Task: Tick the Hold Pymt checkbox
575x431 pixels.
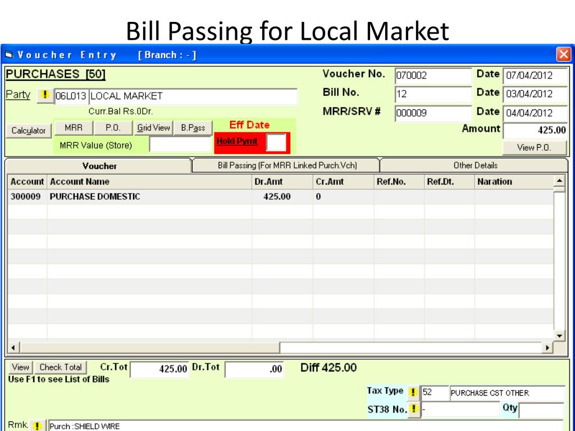Action: pyautogui.click(x=276, y=143)
